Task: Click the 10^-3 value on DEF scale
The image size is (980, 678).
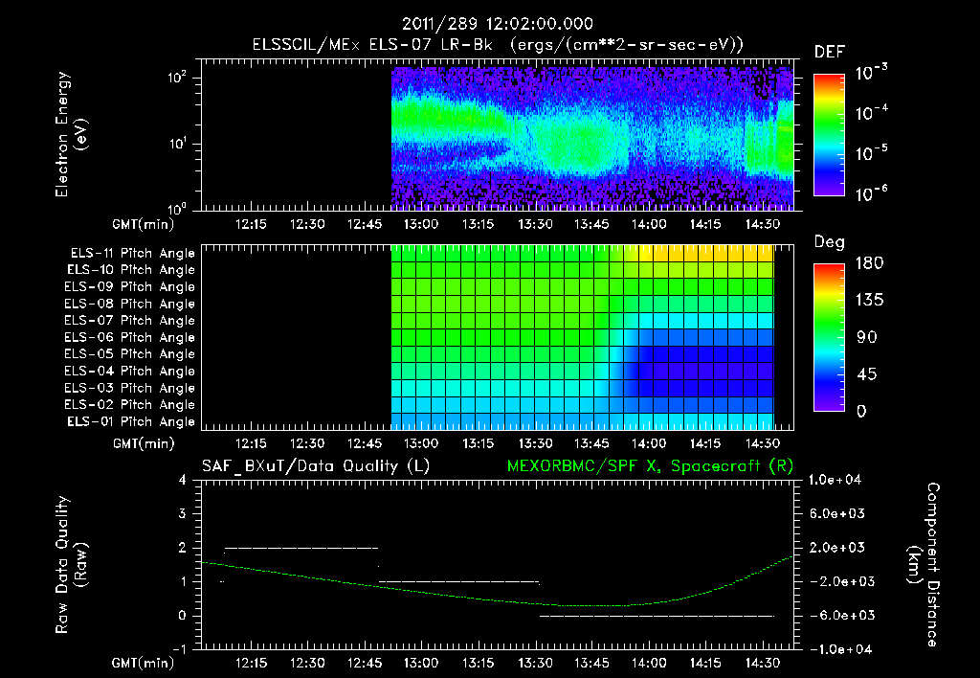Action: (x=871, y=73)
